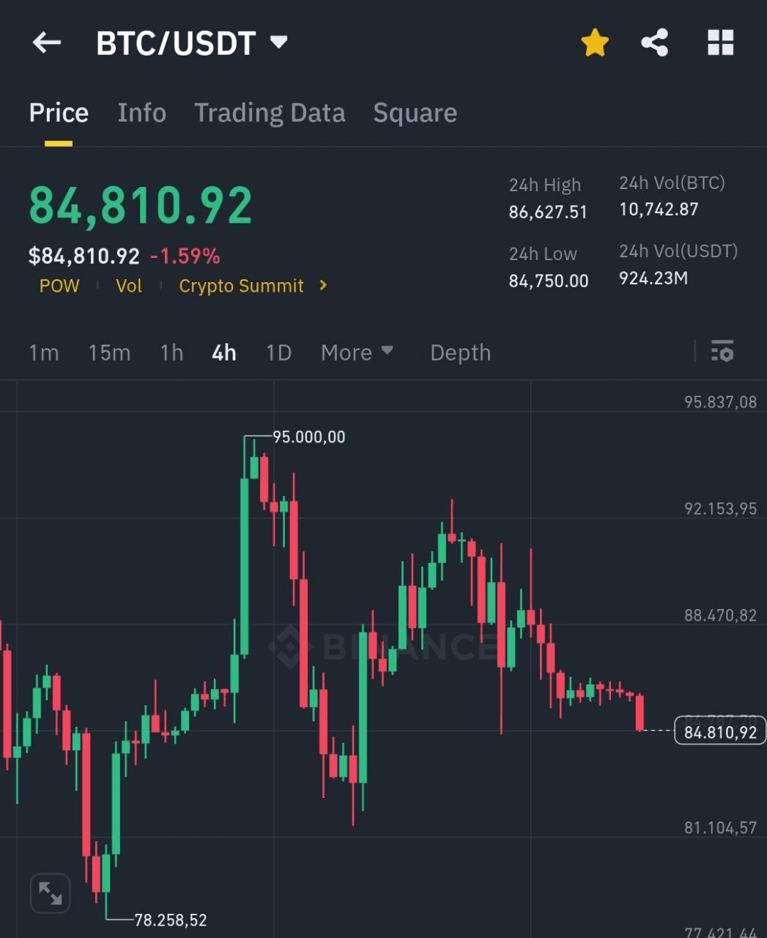Switch to the Trading Data tab
The image size is (767, 938).
point(269,113)
